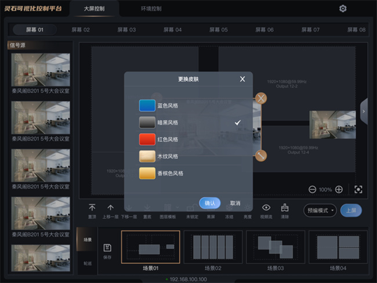The image size is (377, 283).
Task: Click the 上屏 button
Action: 351,210
